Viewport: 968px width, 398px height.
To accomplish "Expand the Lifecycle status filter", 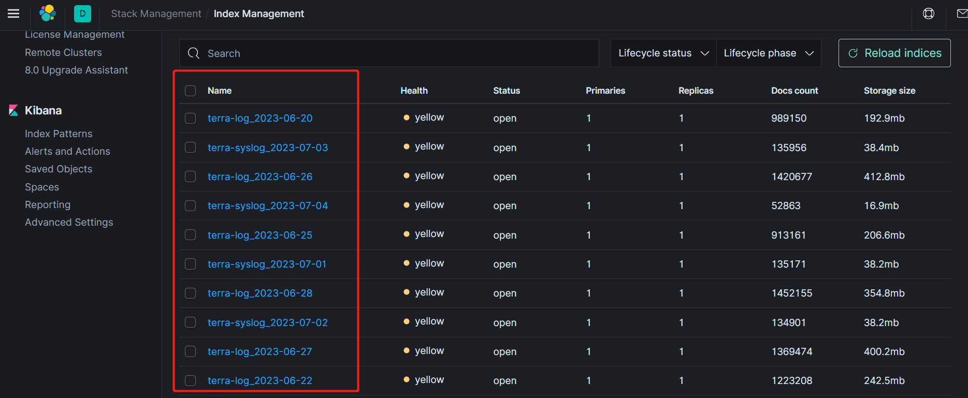I will (663, 53).
